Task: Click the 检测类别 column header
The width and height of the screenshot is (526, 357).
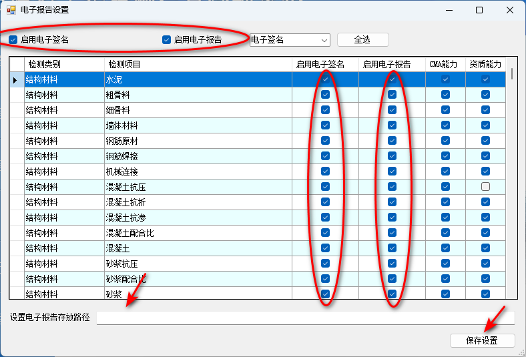Action: pyautogui.click(x=64, y=65)
